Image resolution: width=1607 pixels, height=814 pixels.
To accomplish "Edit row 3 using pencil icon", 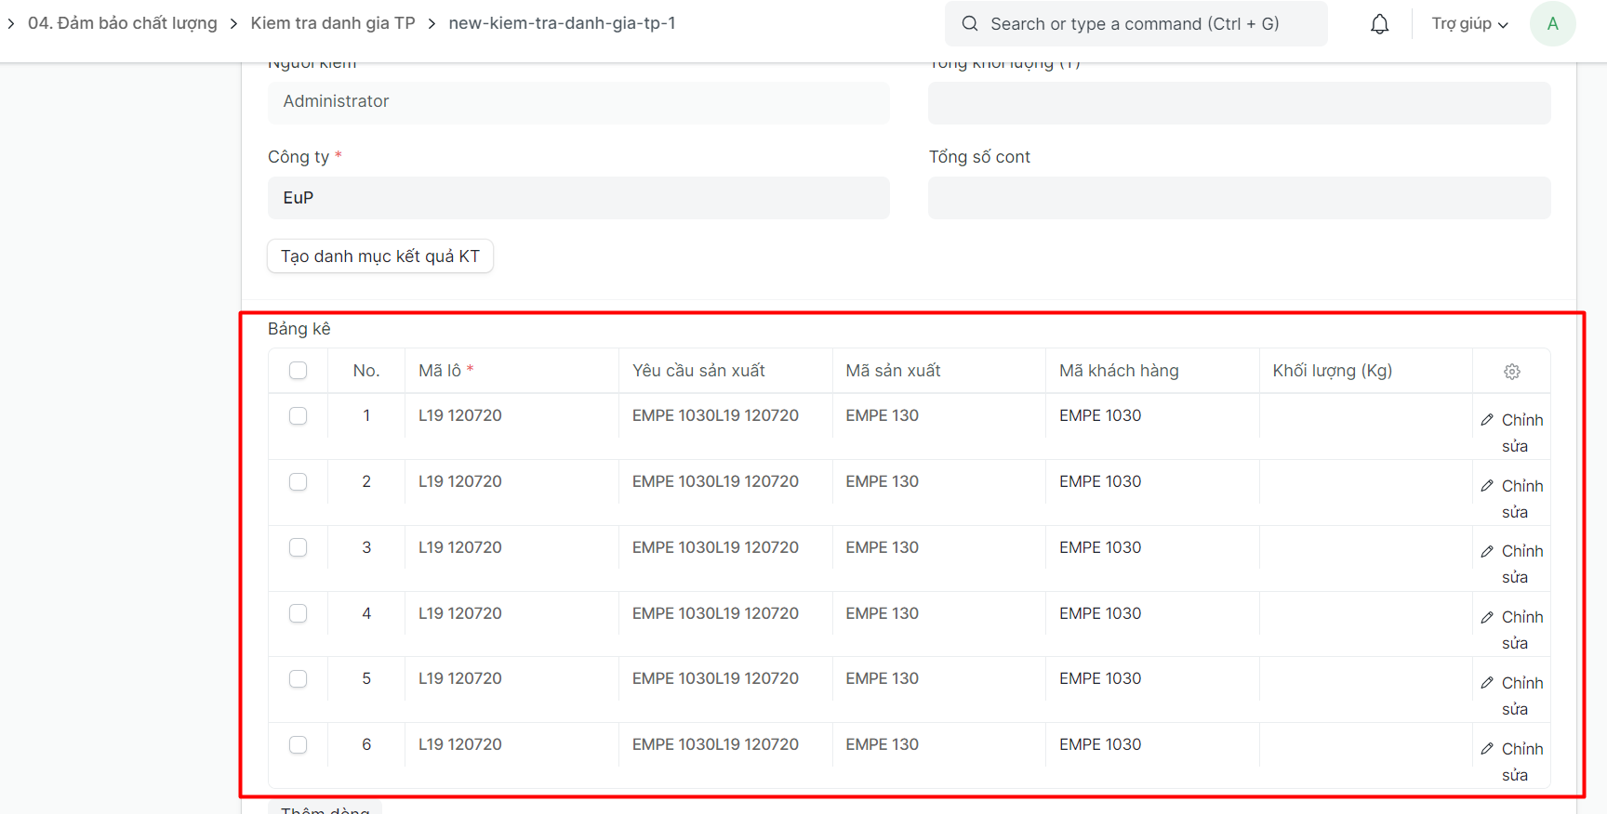I will coord(1487,551).
